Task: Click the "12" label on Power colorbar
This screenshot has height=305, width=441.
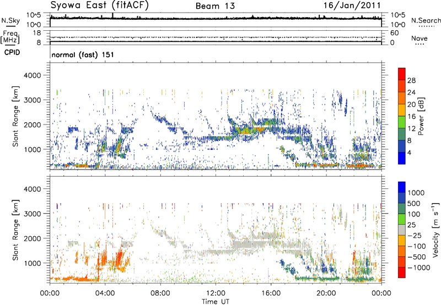Action: (411, 129)
